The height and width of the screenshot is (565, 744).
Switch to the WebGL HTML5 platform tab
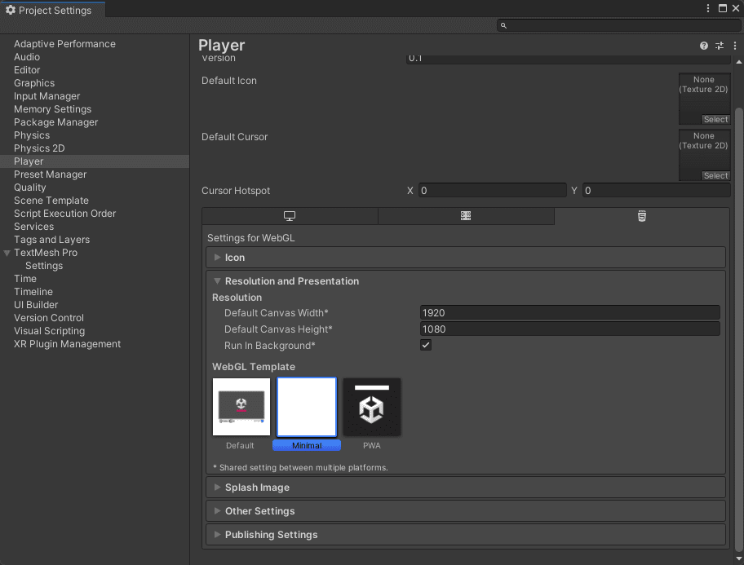pos(642,216)
